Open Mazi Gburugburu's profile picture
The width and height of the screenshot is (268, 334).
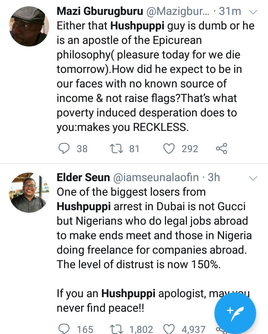point(29,26)
